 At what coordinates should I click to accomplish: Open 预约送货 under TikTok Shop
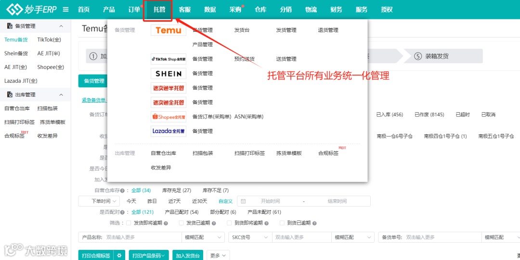[x=245, y=59]
